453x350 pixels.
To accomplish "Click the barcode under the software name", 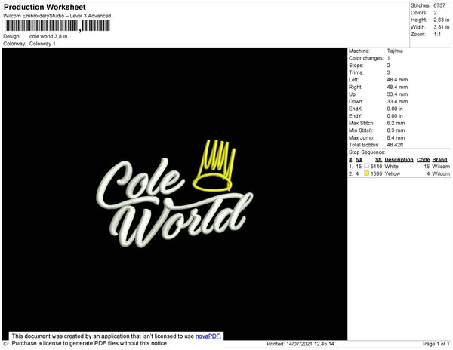I will tap(57, 26).
